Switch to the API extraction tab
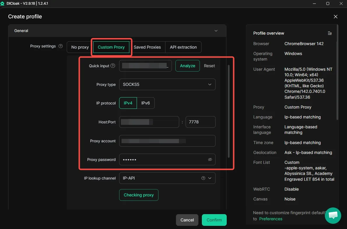This screenshot has width=347, height=229. [x=183, y=47]
